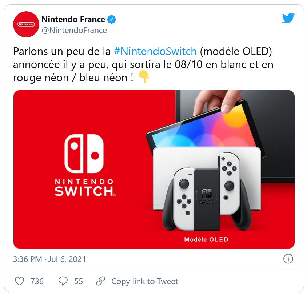Click the Nintendo France profile avatar
Viewport: 307px width, 298px height.
click(26, 24)
